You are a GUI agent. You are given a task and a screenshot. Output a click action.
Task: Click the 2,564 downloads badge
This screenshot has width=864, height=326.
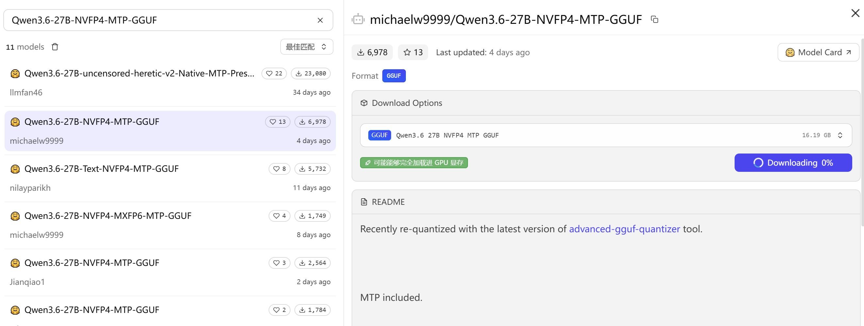(312, 263)
